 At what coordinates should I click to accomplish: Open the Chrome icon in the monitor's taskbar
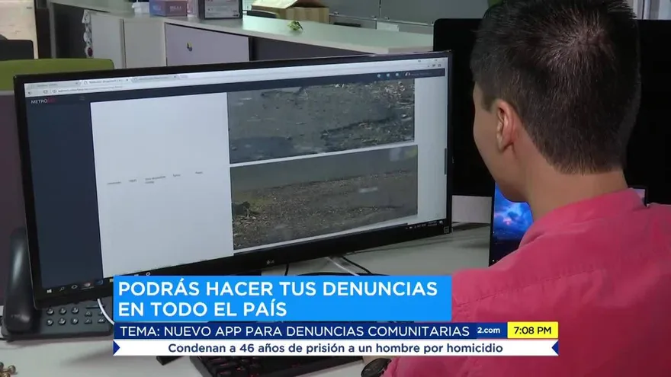[87, 285]
